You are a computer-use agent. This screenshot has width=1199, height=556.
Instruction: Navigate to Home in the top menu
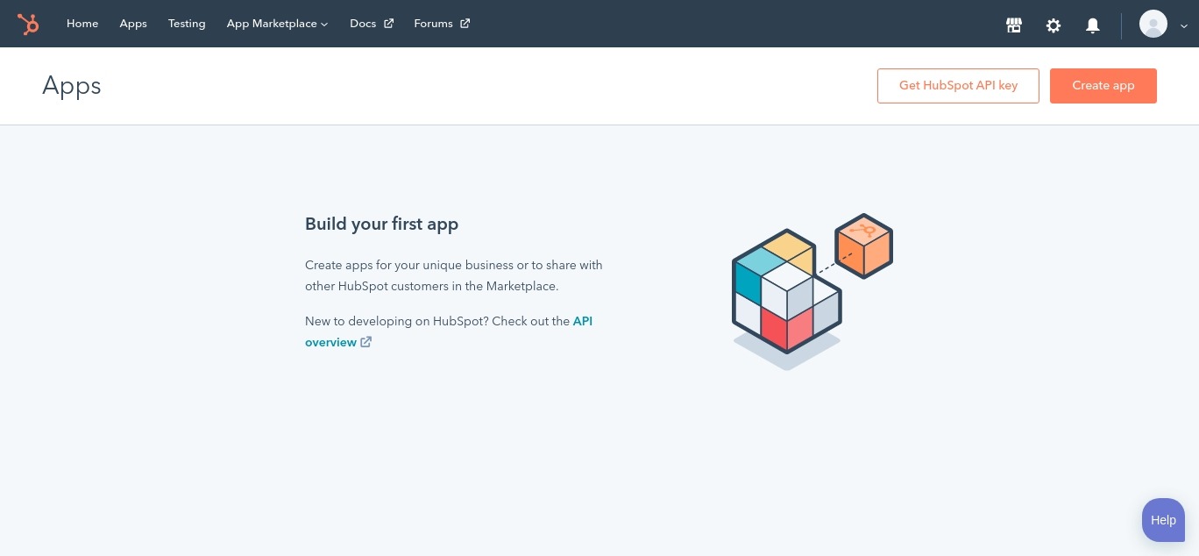coord(82,24)
